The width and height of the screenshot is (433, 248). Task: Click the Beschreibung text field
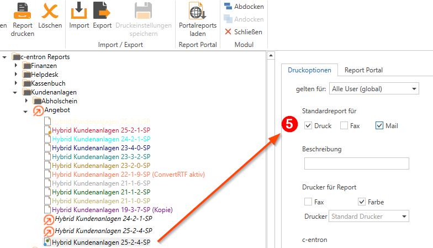click(x=357, y=163)
